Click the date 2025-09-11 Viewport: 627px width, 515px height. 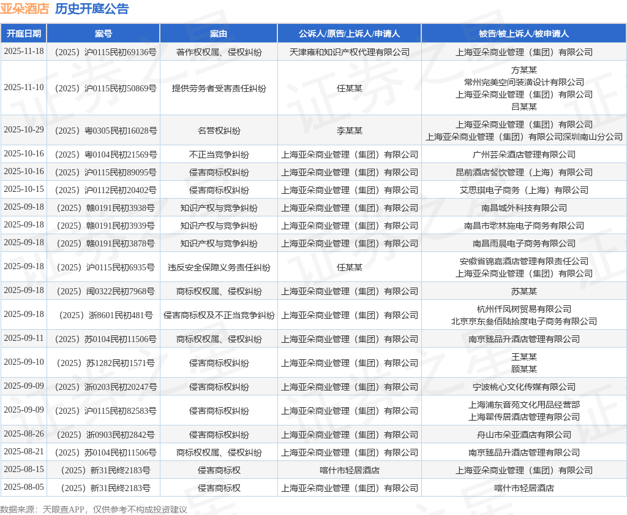[24, 338]
